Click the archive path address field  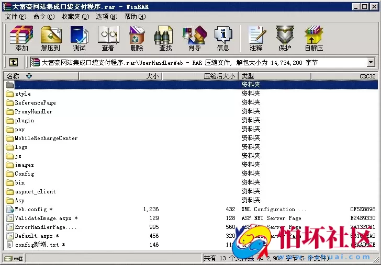pyautogui.click(x=198, y=63)
